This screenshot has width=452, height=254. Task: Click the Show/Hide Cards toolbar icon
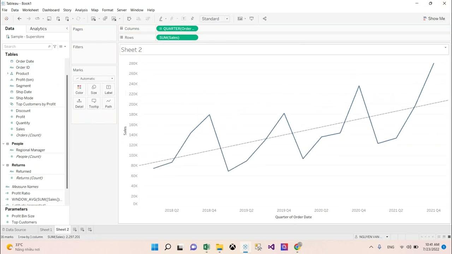pyautogui.click(x=240, y=19)
